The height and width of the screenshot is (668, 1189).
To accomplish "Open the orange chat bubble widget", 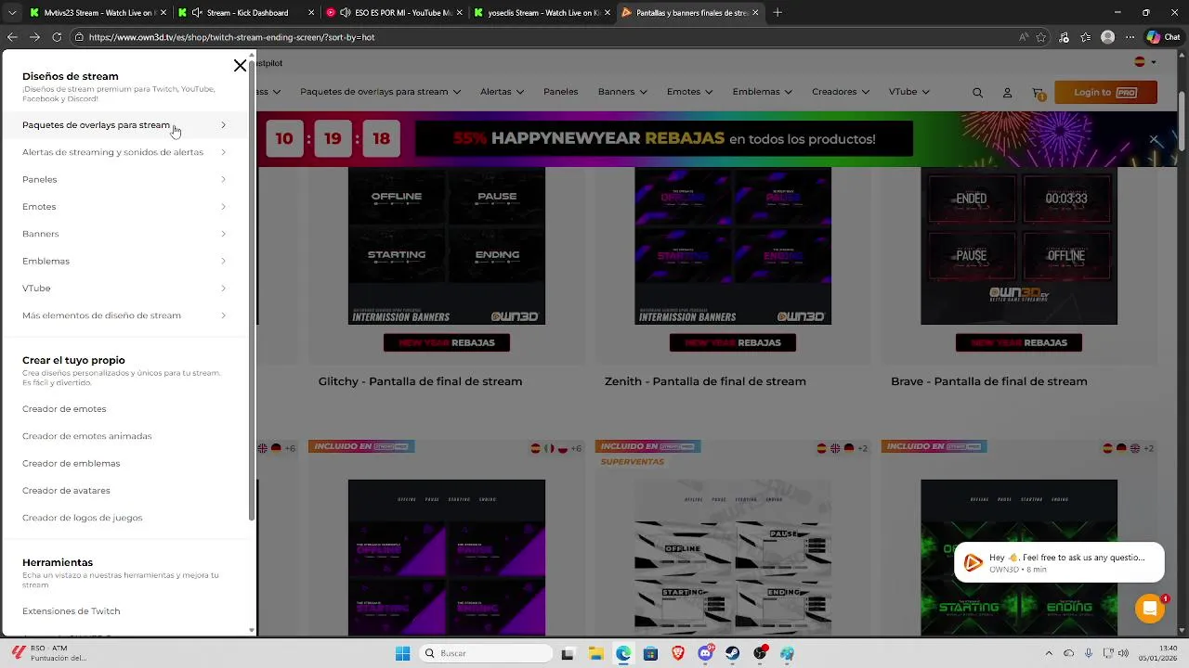I will [1150, 609].
